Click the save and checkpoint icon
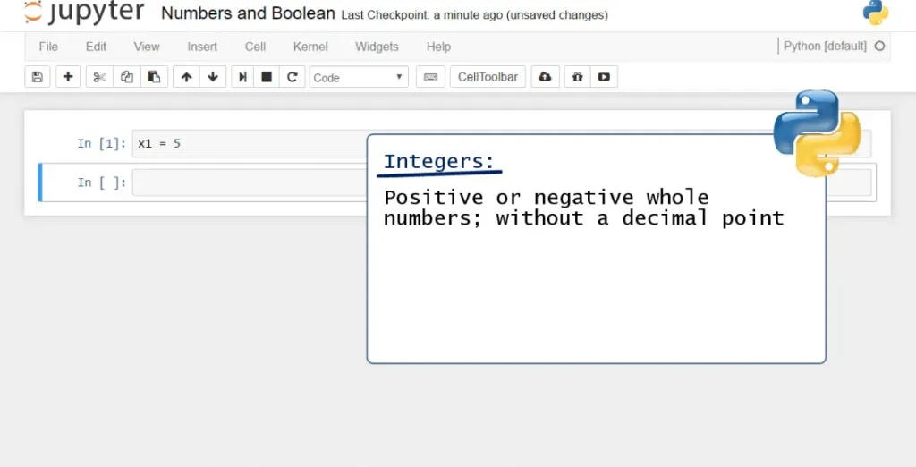This screenshot has width=916, height=467. click(x=37, y=77)
